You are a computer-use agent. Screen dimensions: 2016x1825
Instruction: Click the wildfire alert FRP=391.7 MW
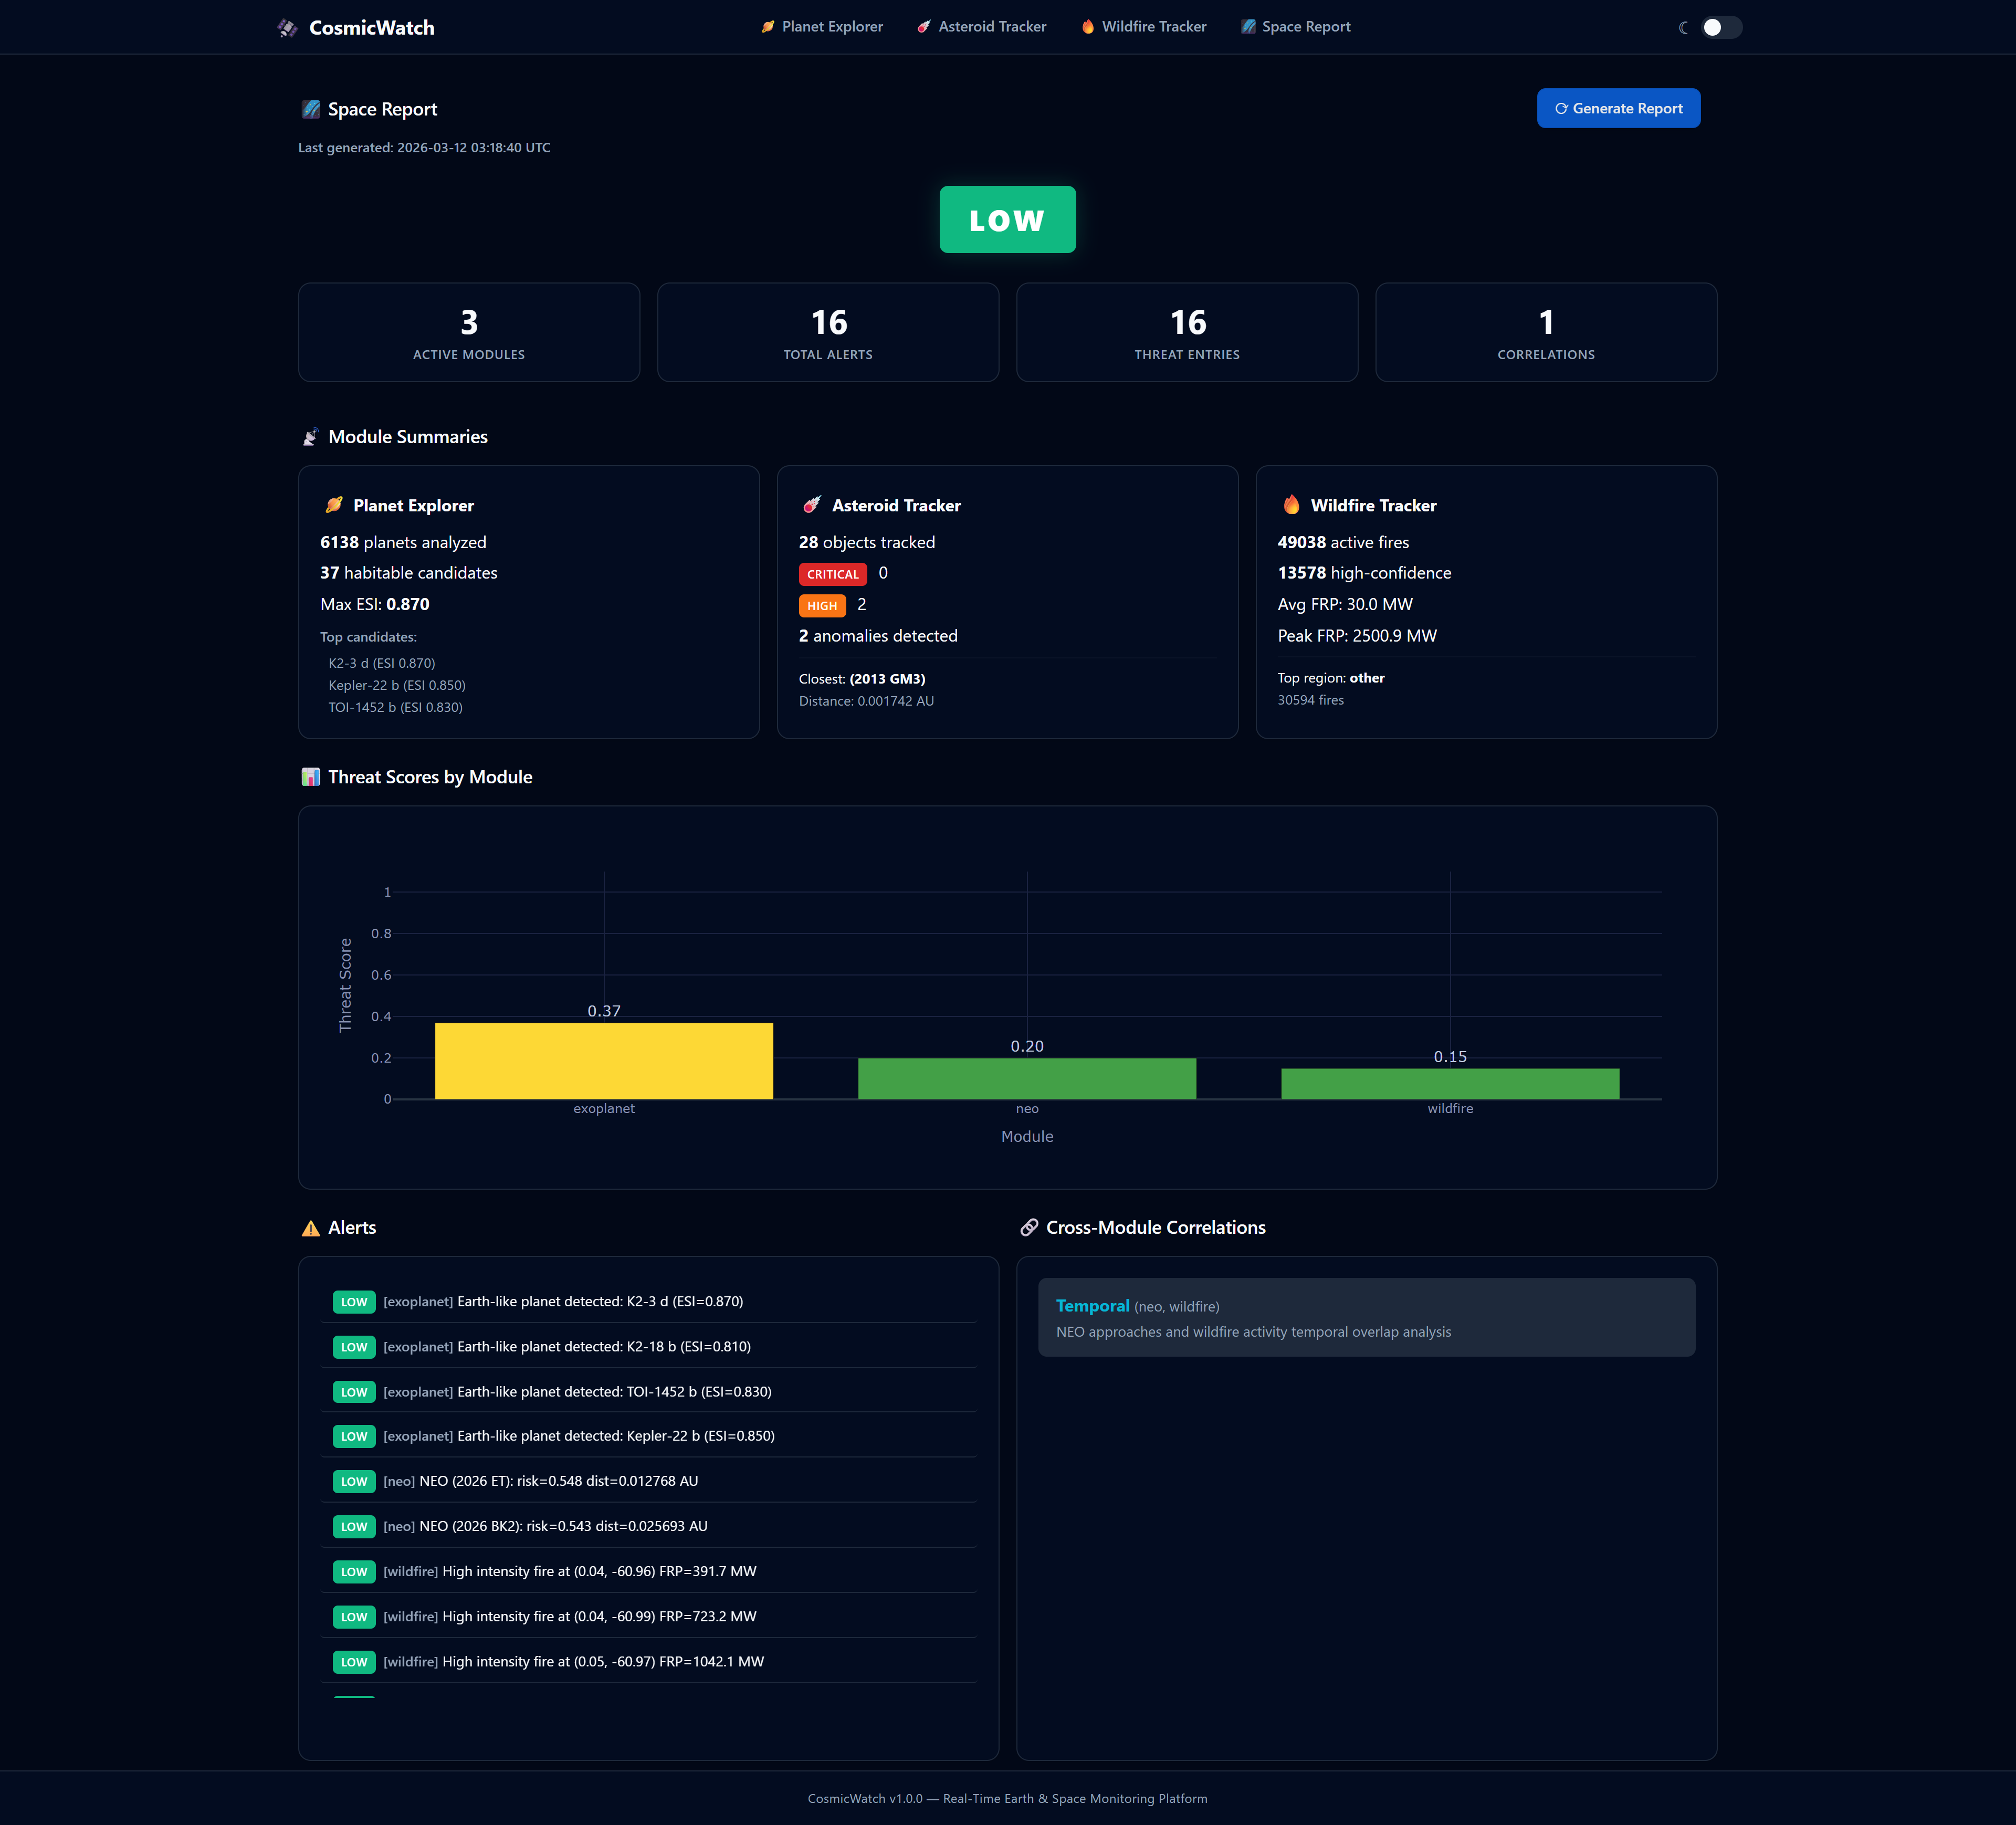648,1571
